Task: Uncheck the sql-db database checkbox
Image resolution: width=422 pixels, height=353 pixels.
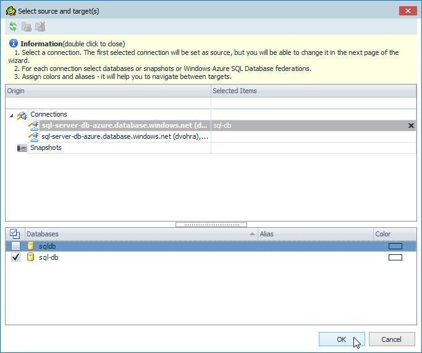Action: click(15, 257)
